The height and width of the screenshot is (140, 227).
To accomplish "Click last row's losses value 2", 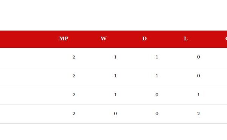I will coord(199,114).
